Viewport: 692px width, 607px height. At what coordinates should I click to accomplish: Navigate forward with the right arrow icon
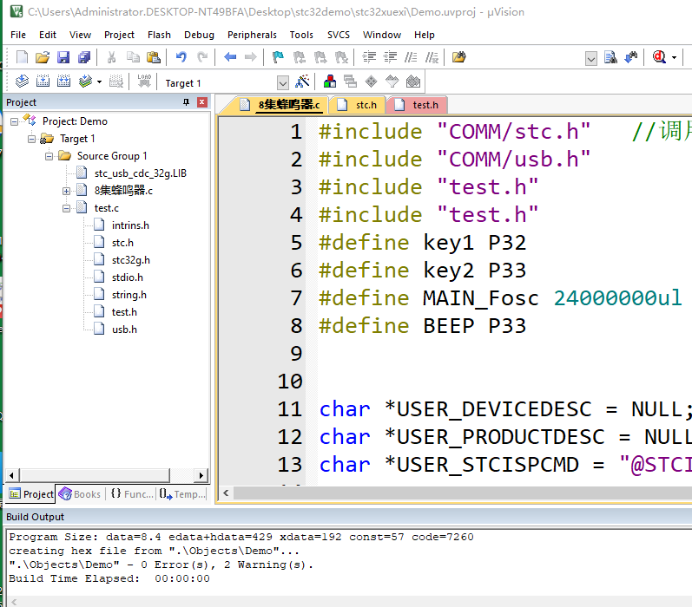[251, 57]
